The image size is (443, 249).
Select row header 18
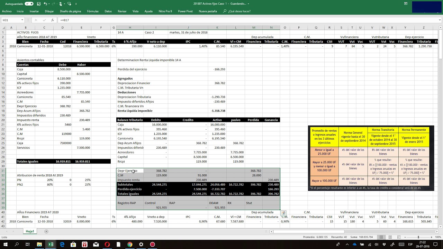point(3,111)
